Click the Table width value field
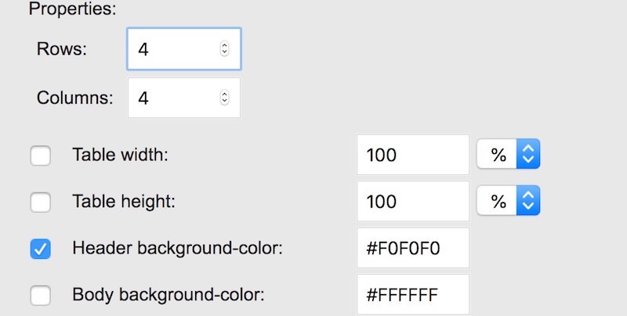 pos(413,154)
